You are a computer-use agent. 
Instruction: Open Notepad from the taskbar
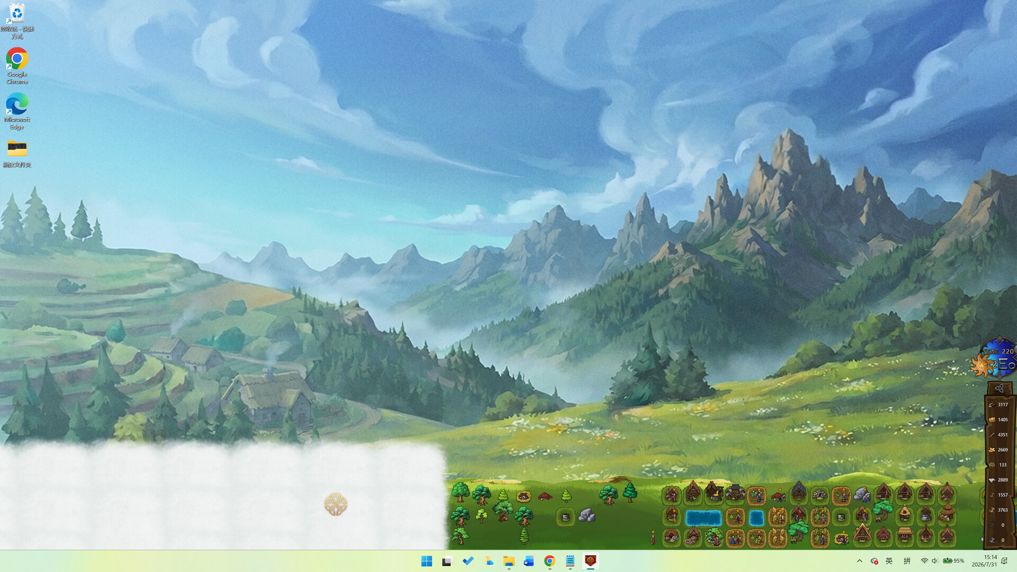pyautogui.click(x=570, y=561)
